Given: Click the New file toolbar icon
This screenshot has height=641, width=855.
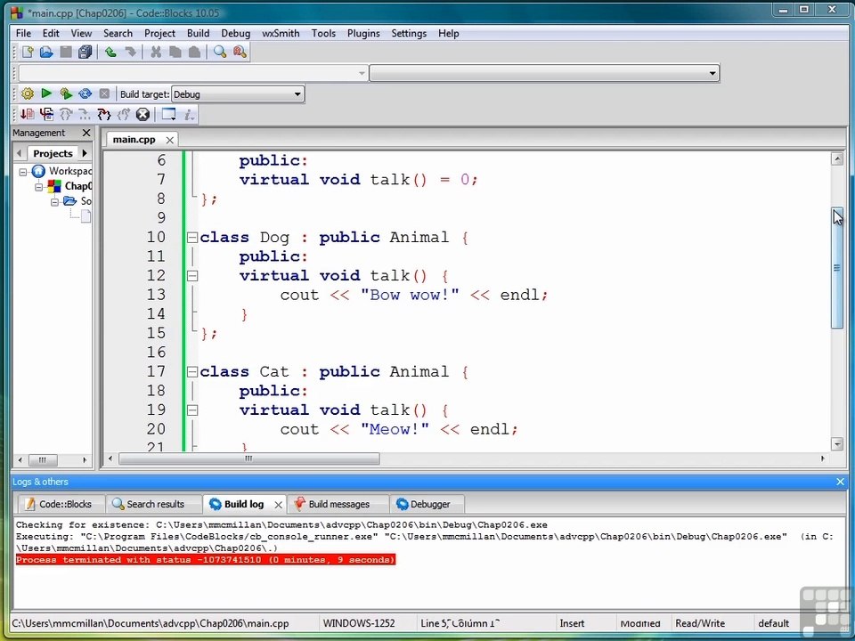Looking at the screenshot, I should 28,52.
